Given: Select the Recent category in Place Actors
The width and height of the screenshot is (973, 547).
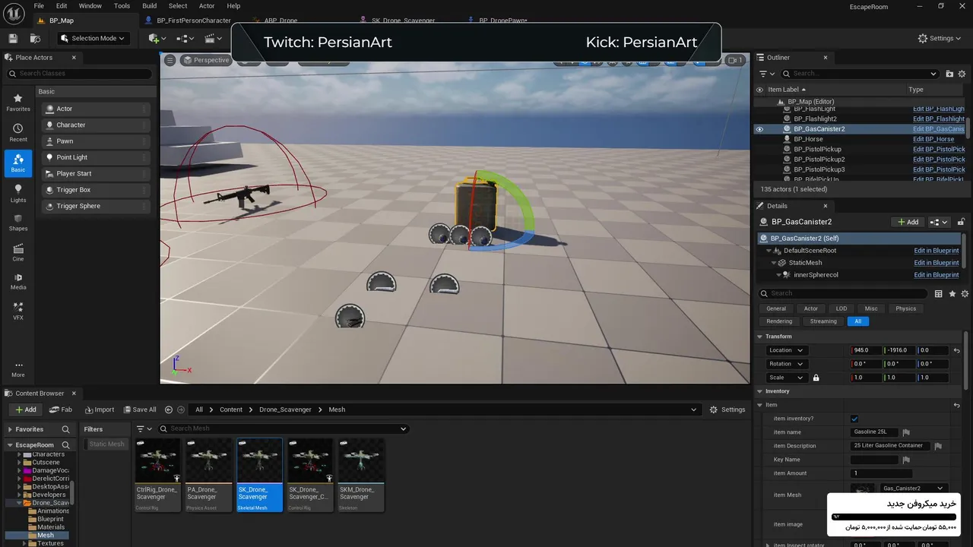Looking at the screenshot, I should 18,133.
